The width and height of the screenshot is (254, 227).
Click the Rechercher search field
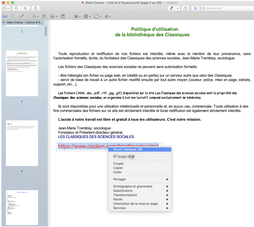[x=227, y=9]
